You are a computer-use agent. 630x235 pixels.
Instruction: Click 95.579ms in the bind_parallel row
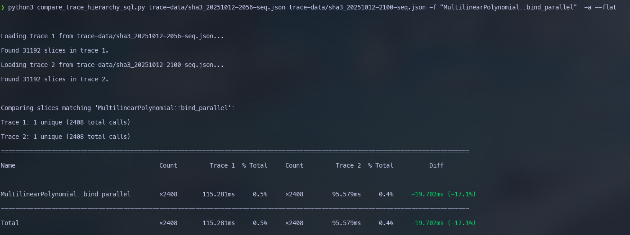click(346, 194)
